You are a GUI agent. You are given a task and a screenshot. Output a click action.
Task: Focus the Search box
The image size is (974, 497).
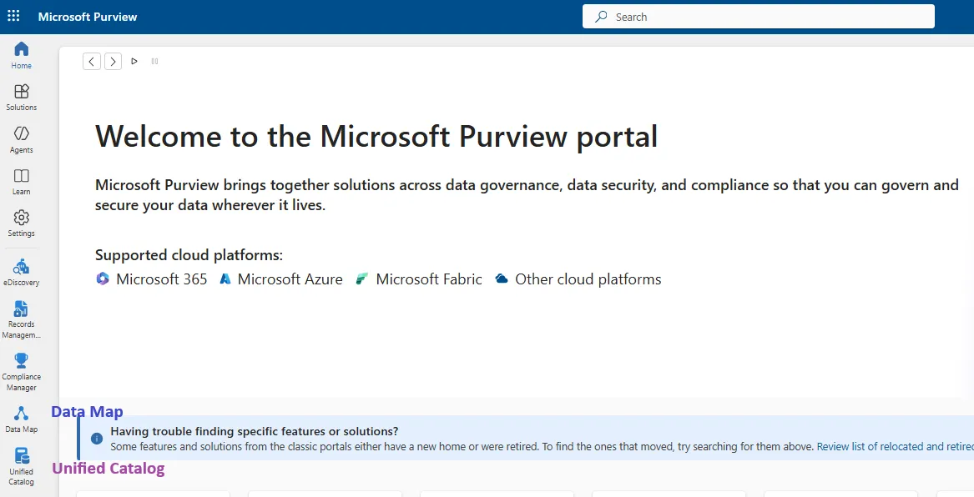pos(759,17)
